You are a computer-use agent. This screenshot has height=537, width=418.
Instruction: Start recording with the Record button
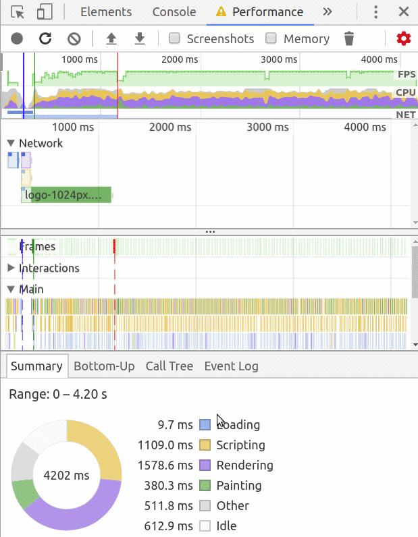pyautogui.click(x=16, y=38)
